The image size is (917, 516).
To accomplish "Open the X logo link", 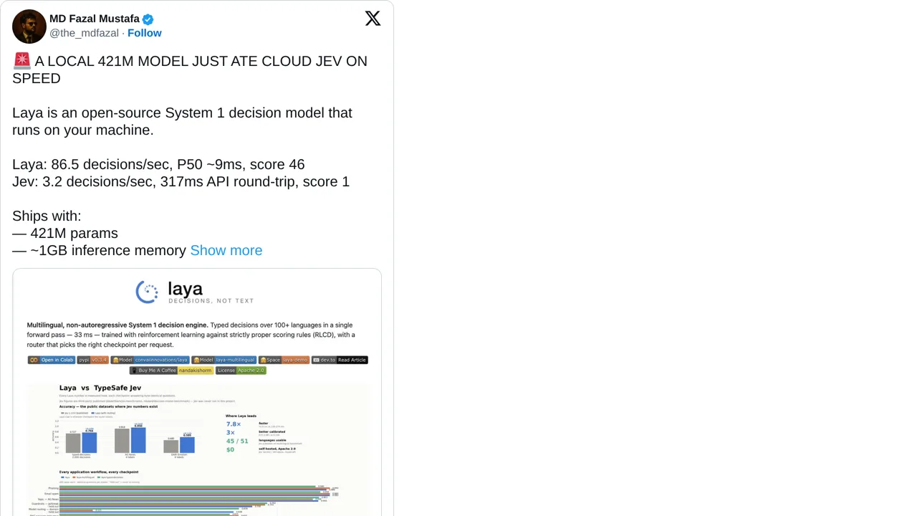I will 373,19.
